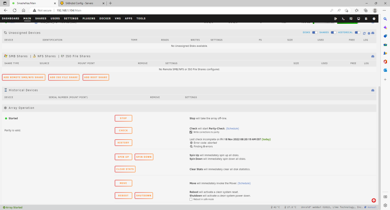This screenshot has width=390, height=210.
Task: Open browser profile avatar icon
Action: pyautogui.click(x=375, y=11)
